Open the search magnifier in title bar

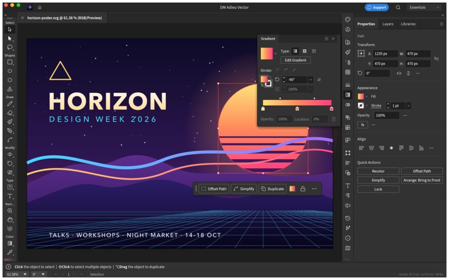tap(398, 7)
